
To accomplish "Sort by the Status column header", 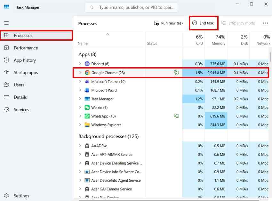I will point(164,39).
